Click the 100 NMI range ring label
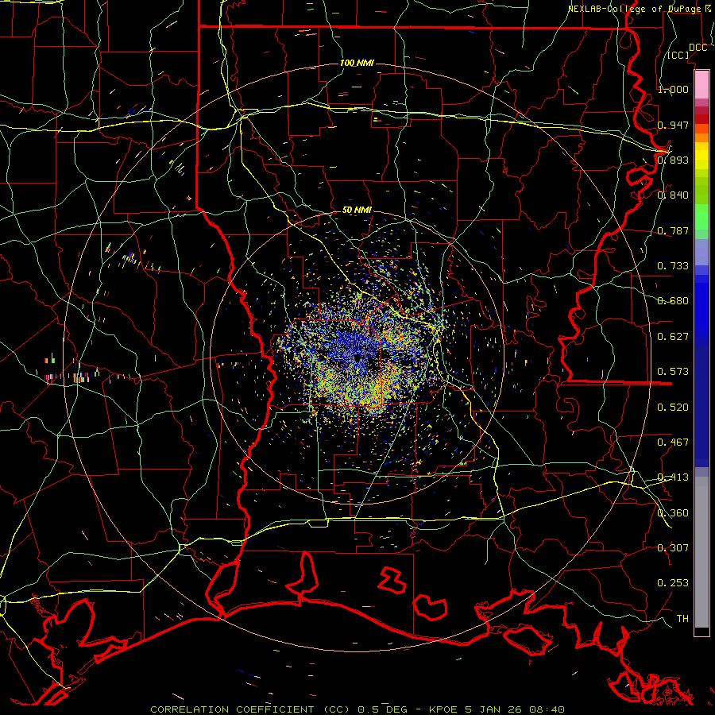The width and height of the screenshot is (715, 715). [x=357, y=63]
